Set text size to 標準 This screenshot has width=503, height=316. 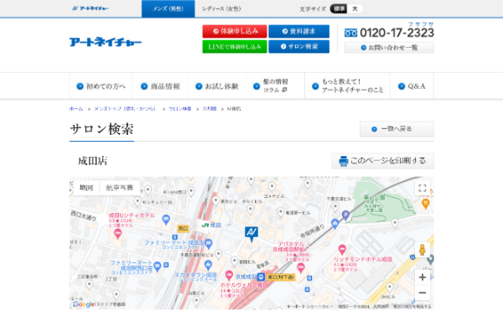pos(339,8)
